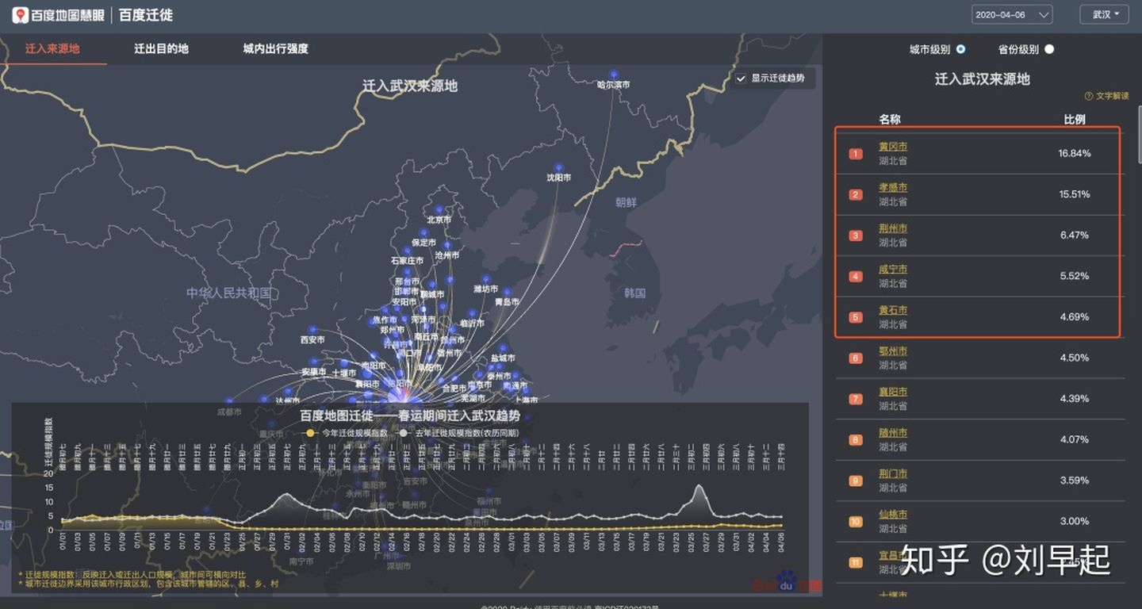This screenshot has height=609, width=1142.
Task: Click the 仙桃市 city name link
Action: (893, 515)
